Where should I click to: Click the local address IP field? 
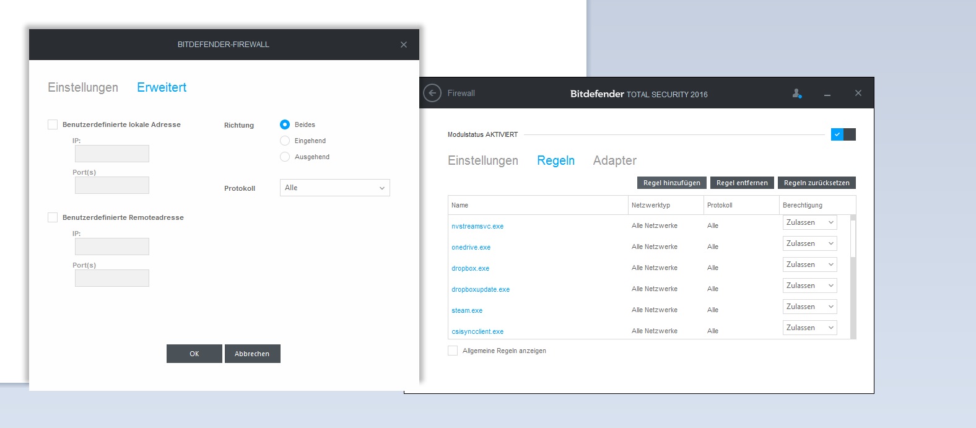coord(112,154)
